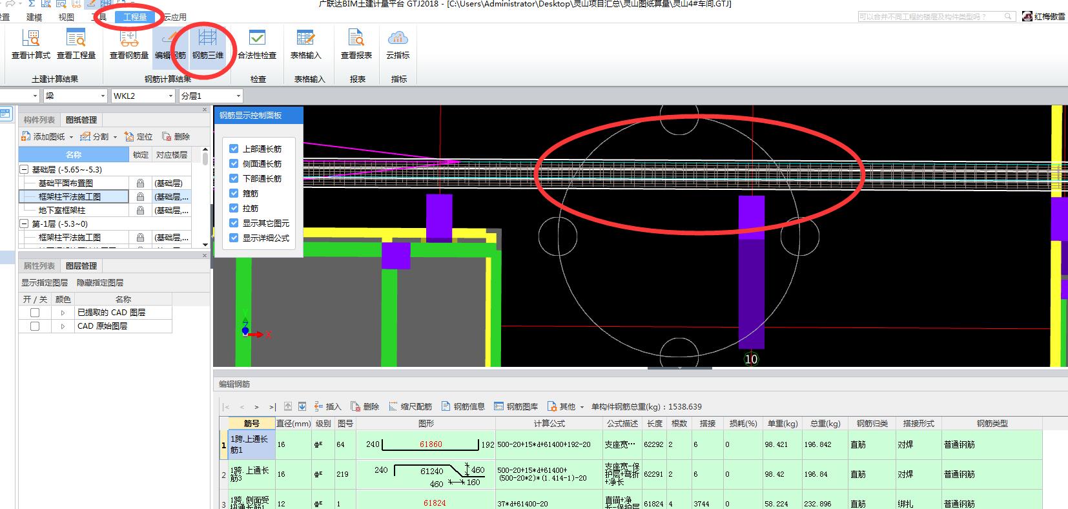Viewport: 1068px width, 509px height.
Task: Click 定位 in drawing management
Action: 139,136
